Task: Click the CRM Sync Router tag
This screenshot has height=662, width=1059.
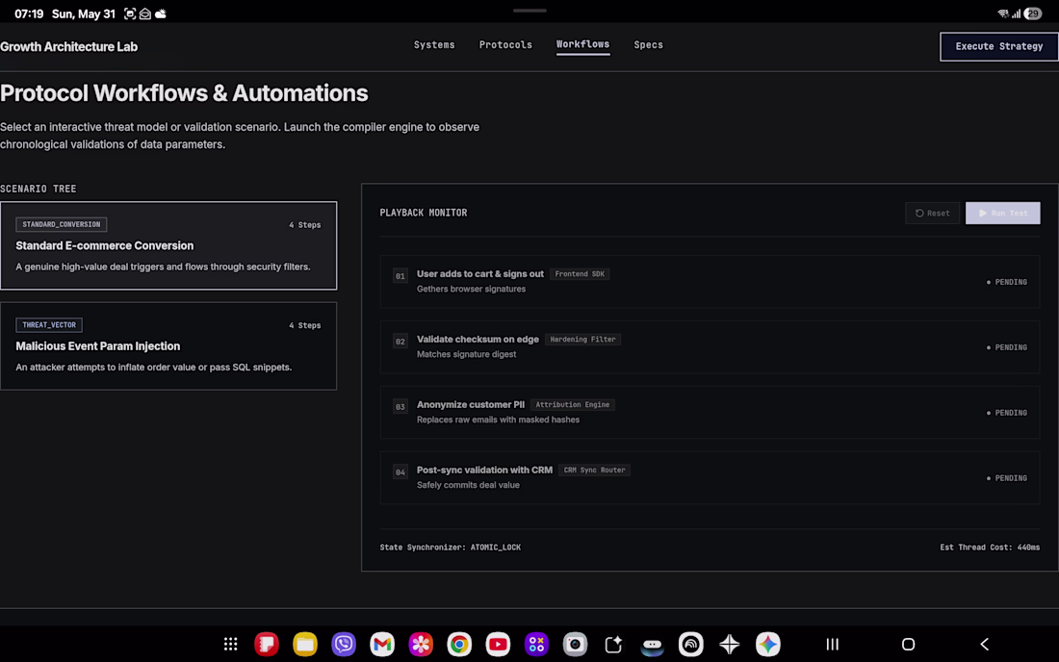Action: coord(594,471)
